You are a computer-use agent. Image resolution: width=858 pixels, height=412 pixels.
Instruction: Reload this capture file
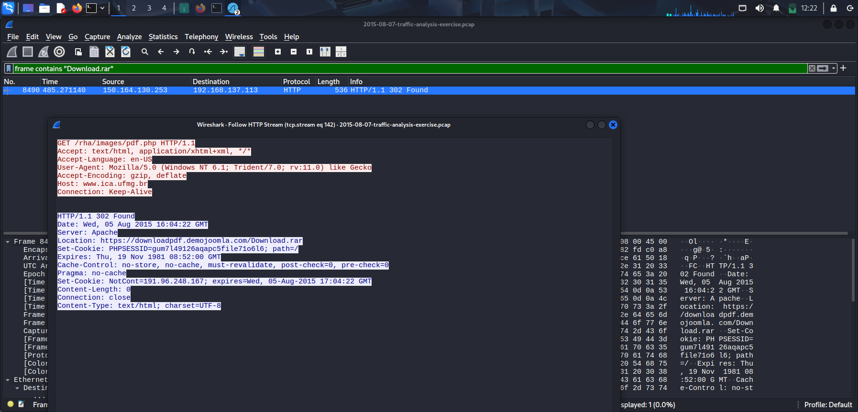126,52
